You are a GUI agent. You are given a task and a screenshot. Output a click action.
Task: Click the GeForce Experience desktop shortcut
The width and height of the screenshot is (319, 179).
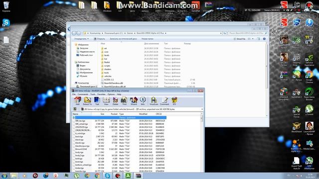[x=309, y=60]
